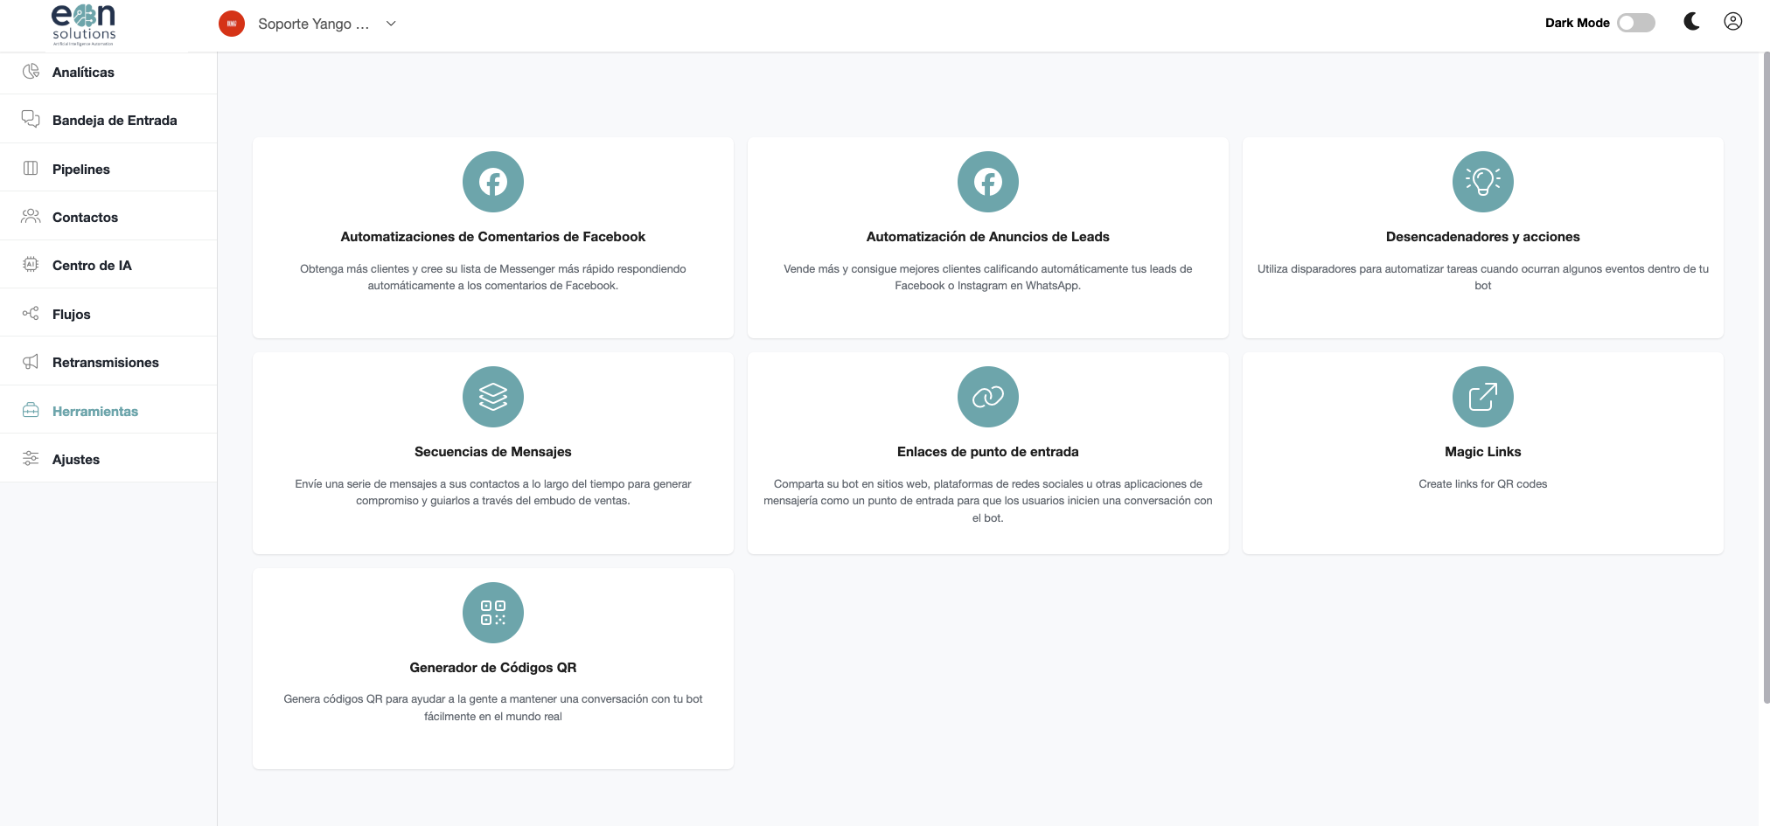Click description 'Vende más y consigue mejores clientes'
Screen dimensions: 1770x826
pyautogui.click(x=988, y=277)
